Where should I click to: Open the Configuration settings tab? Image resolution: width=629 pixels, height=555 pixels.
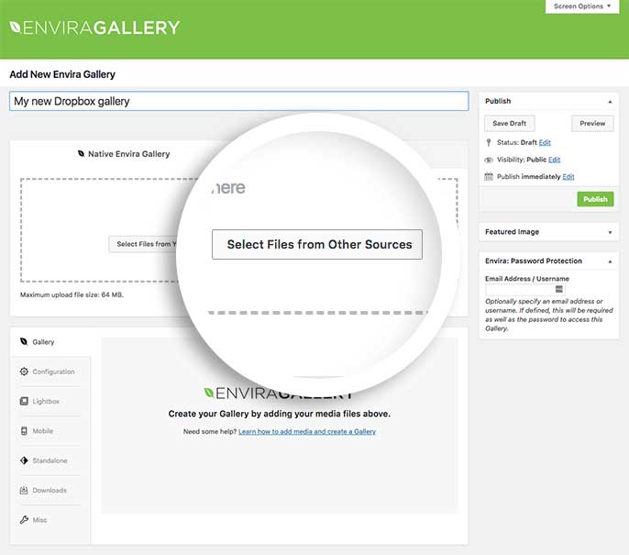pos(50,372)
